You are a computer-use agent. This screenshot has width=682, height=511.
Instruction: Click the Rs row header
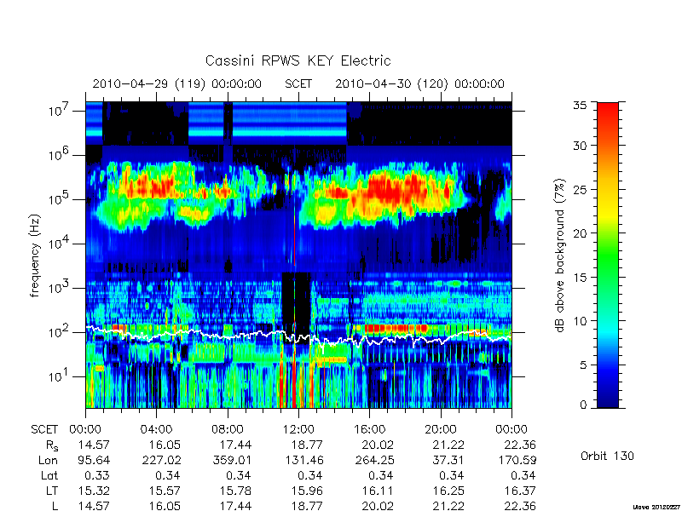pos(52,445)
